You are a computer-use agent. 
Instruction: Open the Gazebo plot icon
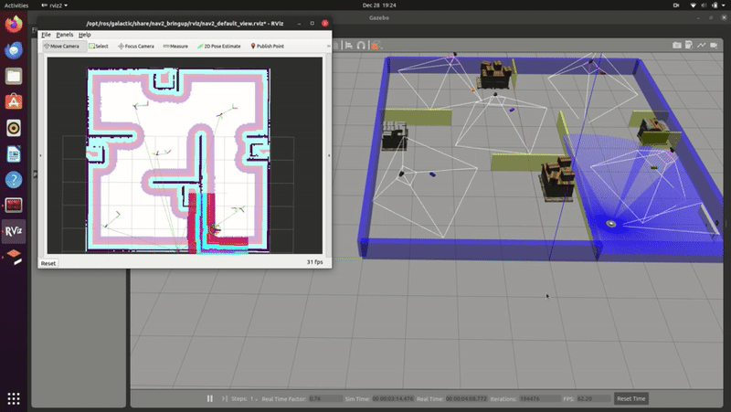click(x=702, y=45)
